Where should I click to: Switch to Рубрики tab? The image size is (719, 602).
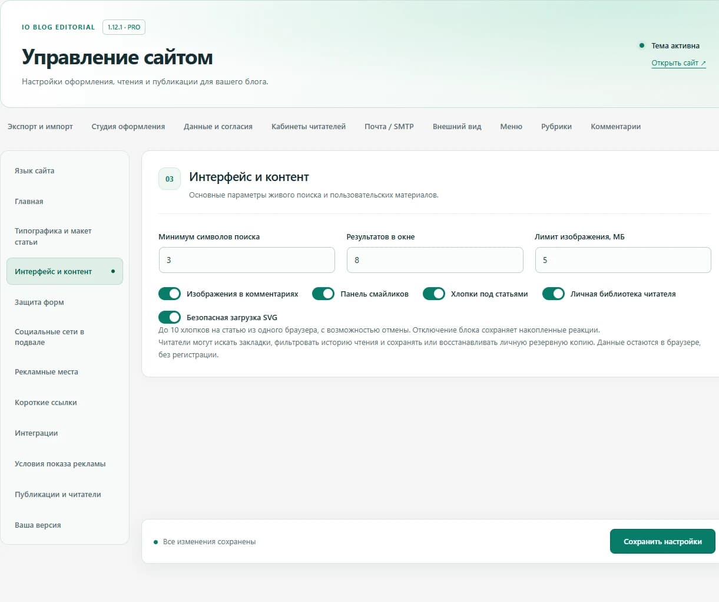556,126
